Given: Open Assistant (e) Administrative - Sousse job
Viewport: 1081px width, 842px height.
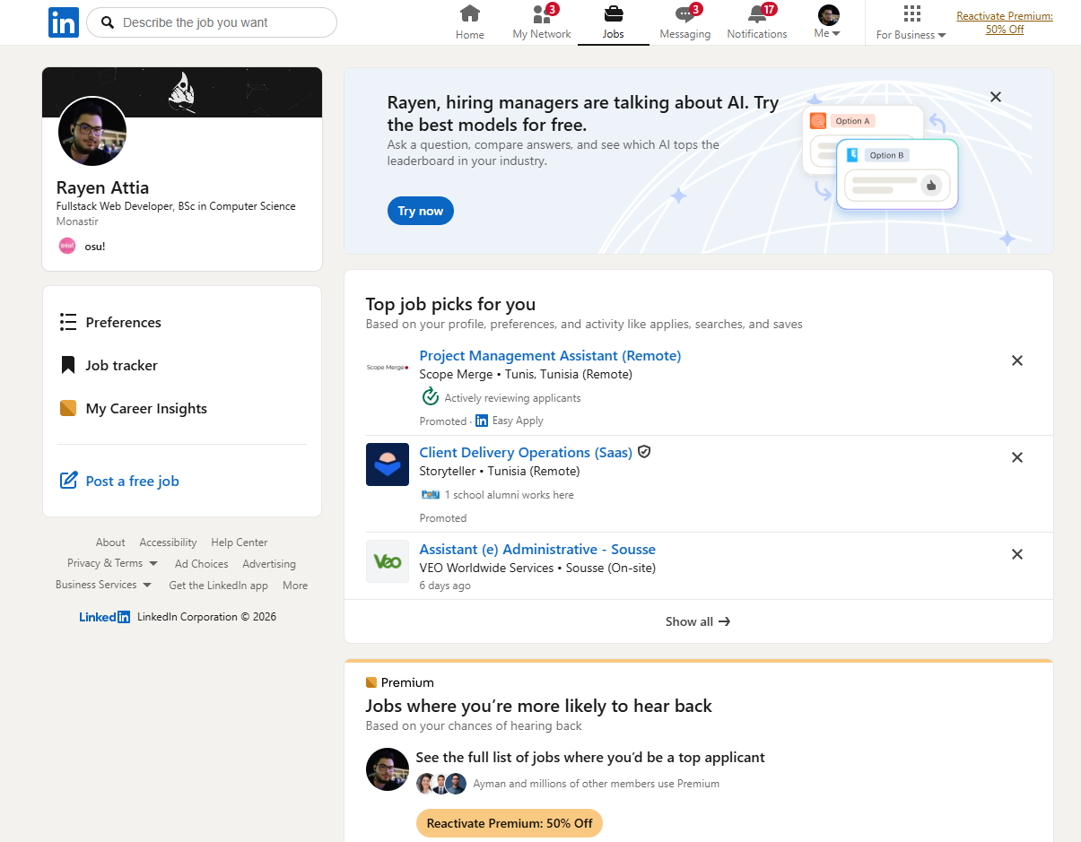Looking at the screenshot, I should 537,550.
